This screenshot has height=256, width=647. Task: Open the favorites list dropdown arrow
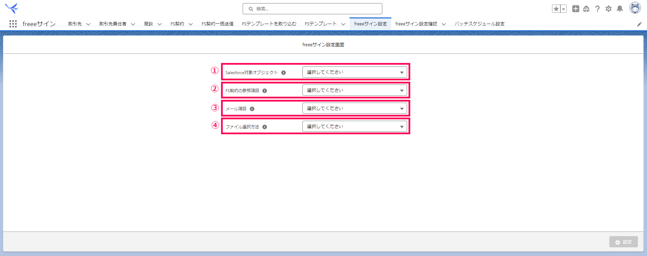[x=563, y=9]
